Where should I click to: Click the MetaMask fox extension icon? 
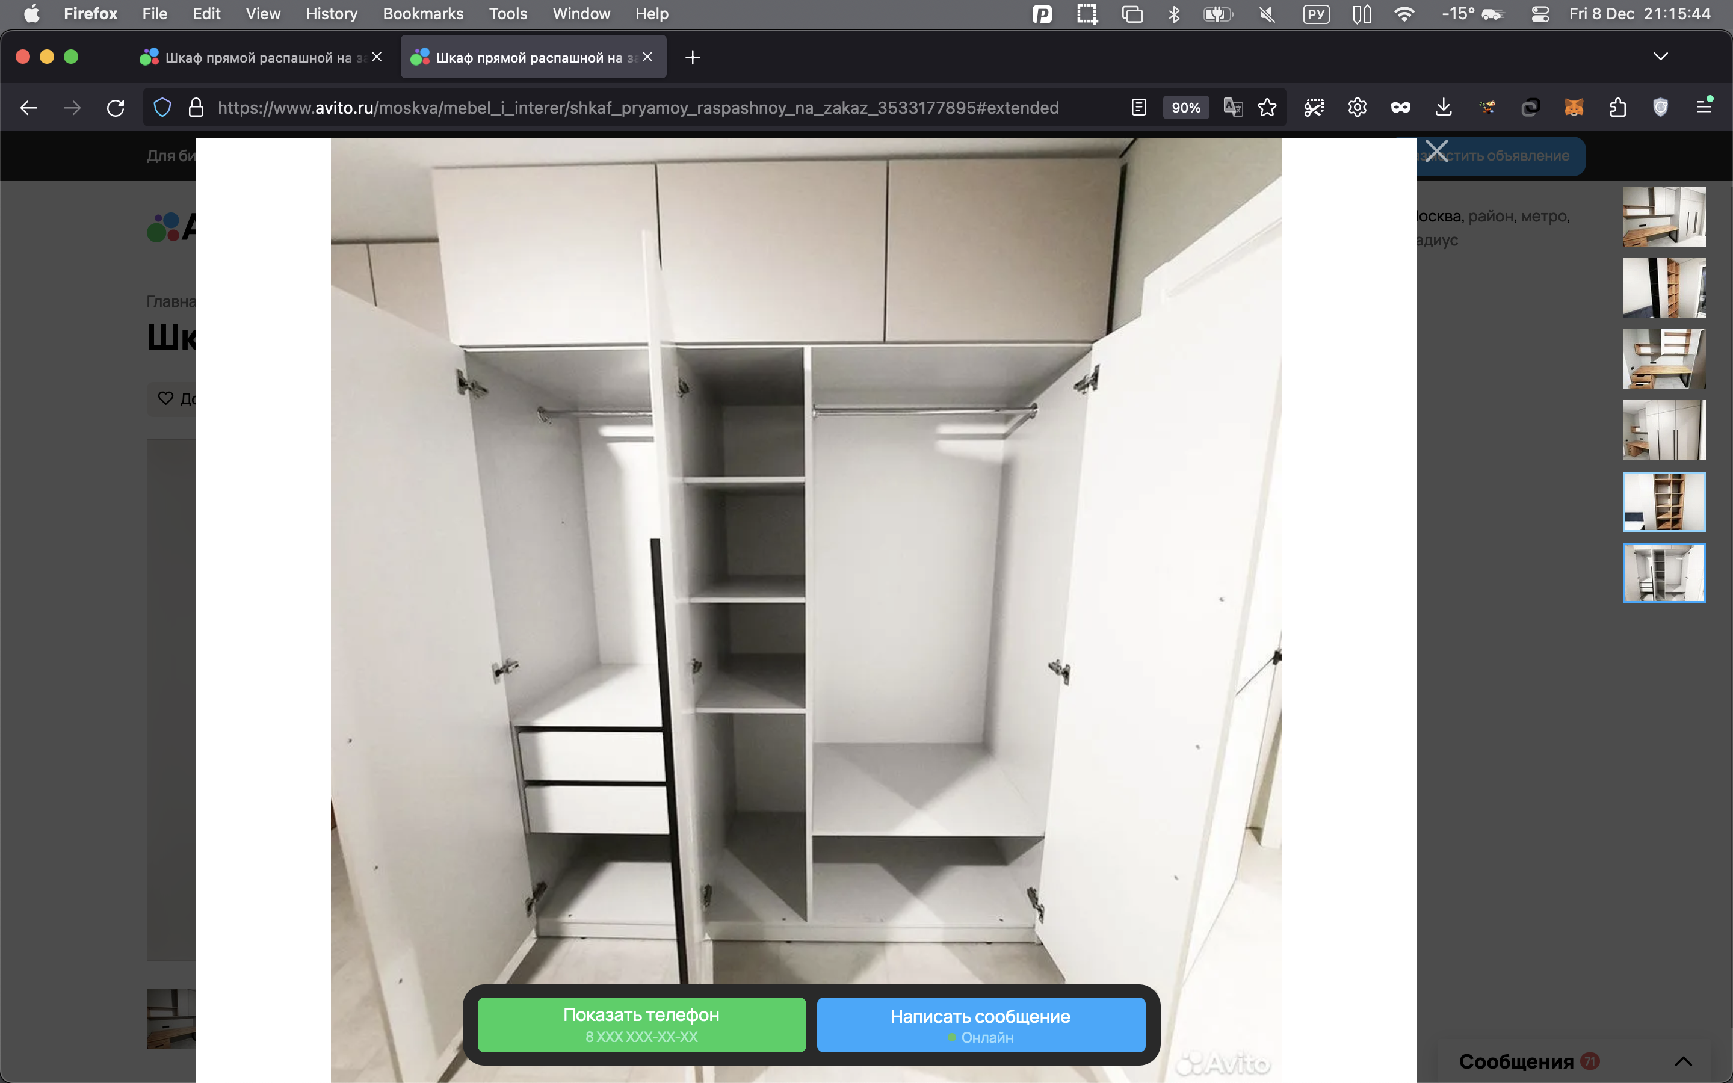(x=1574, y=108)
